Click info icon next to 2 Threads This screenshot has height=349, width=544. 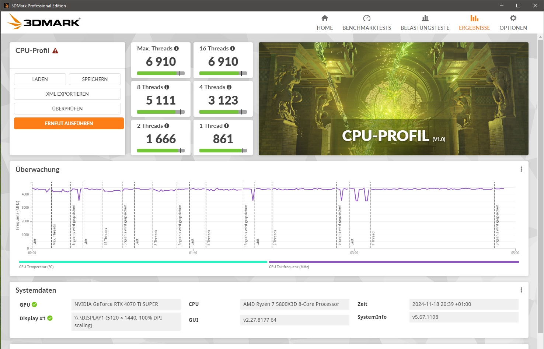point(167,126)
